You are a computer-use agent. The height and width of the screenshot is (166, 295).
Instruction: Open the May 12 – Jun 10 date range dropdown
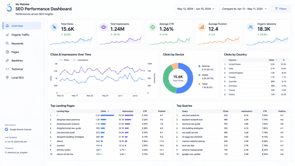point(195,9)
